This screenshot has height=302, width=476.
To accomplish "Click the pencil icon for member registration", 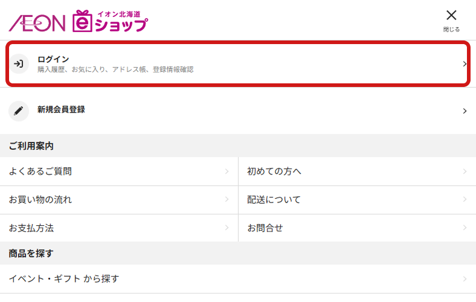I will pyautogui.click(x=19, y=111).
